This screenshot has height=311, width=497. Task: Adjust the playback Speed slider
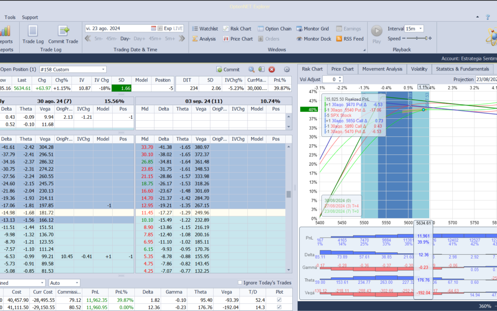[x=417, y=38]
